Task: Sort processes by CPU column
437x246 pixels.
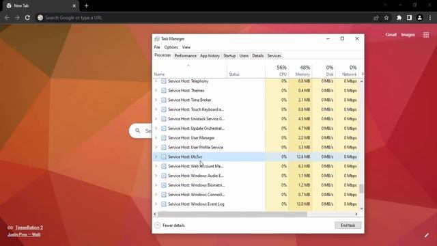Action: click(277, 70)
